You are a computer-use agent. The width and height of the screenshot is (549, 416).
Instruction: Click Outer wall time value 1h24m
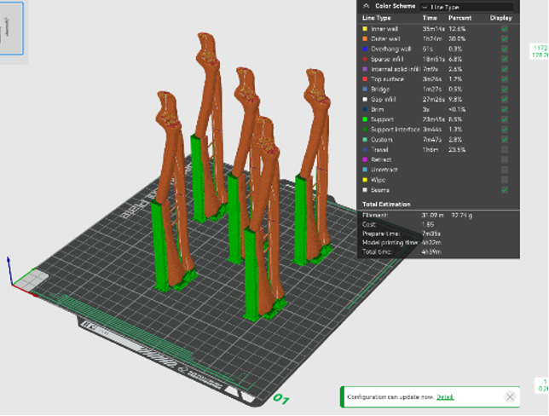tap(432, 39)
